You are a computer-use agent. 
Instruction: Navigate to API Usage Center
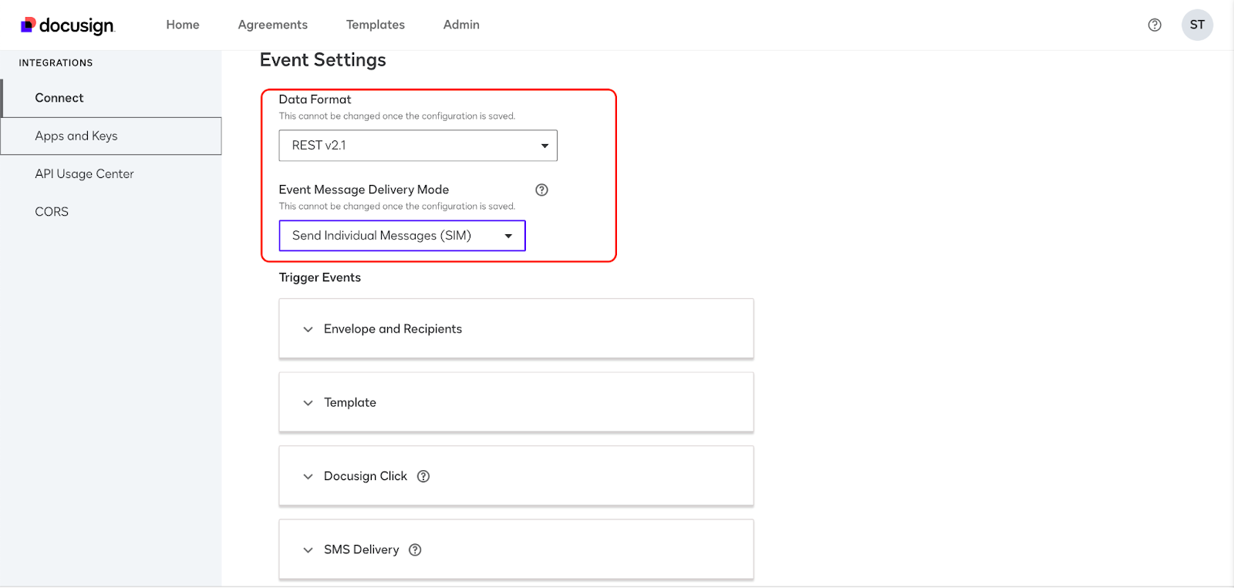pos(84,174)
